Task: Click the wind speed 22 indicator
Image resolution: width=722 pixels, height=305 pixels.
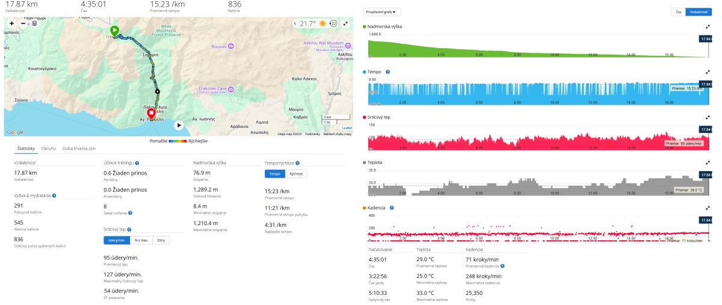Action: click(333, 23)
